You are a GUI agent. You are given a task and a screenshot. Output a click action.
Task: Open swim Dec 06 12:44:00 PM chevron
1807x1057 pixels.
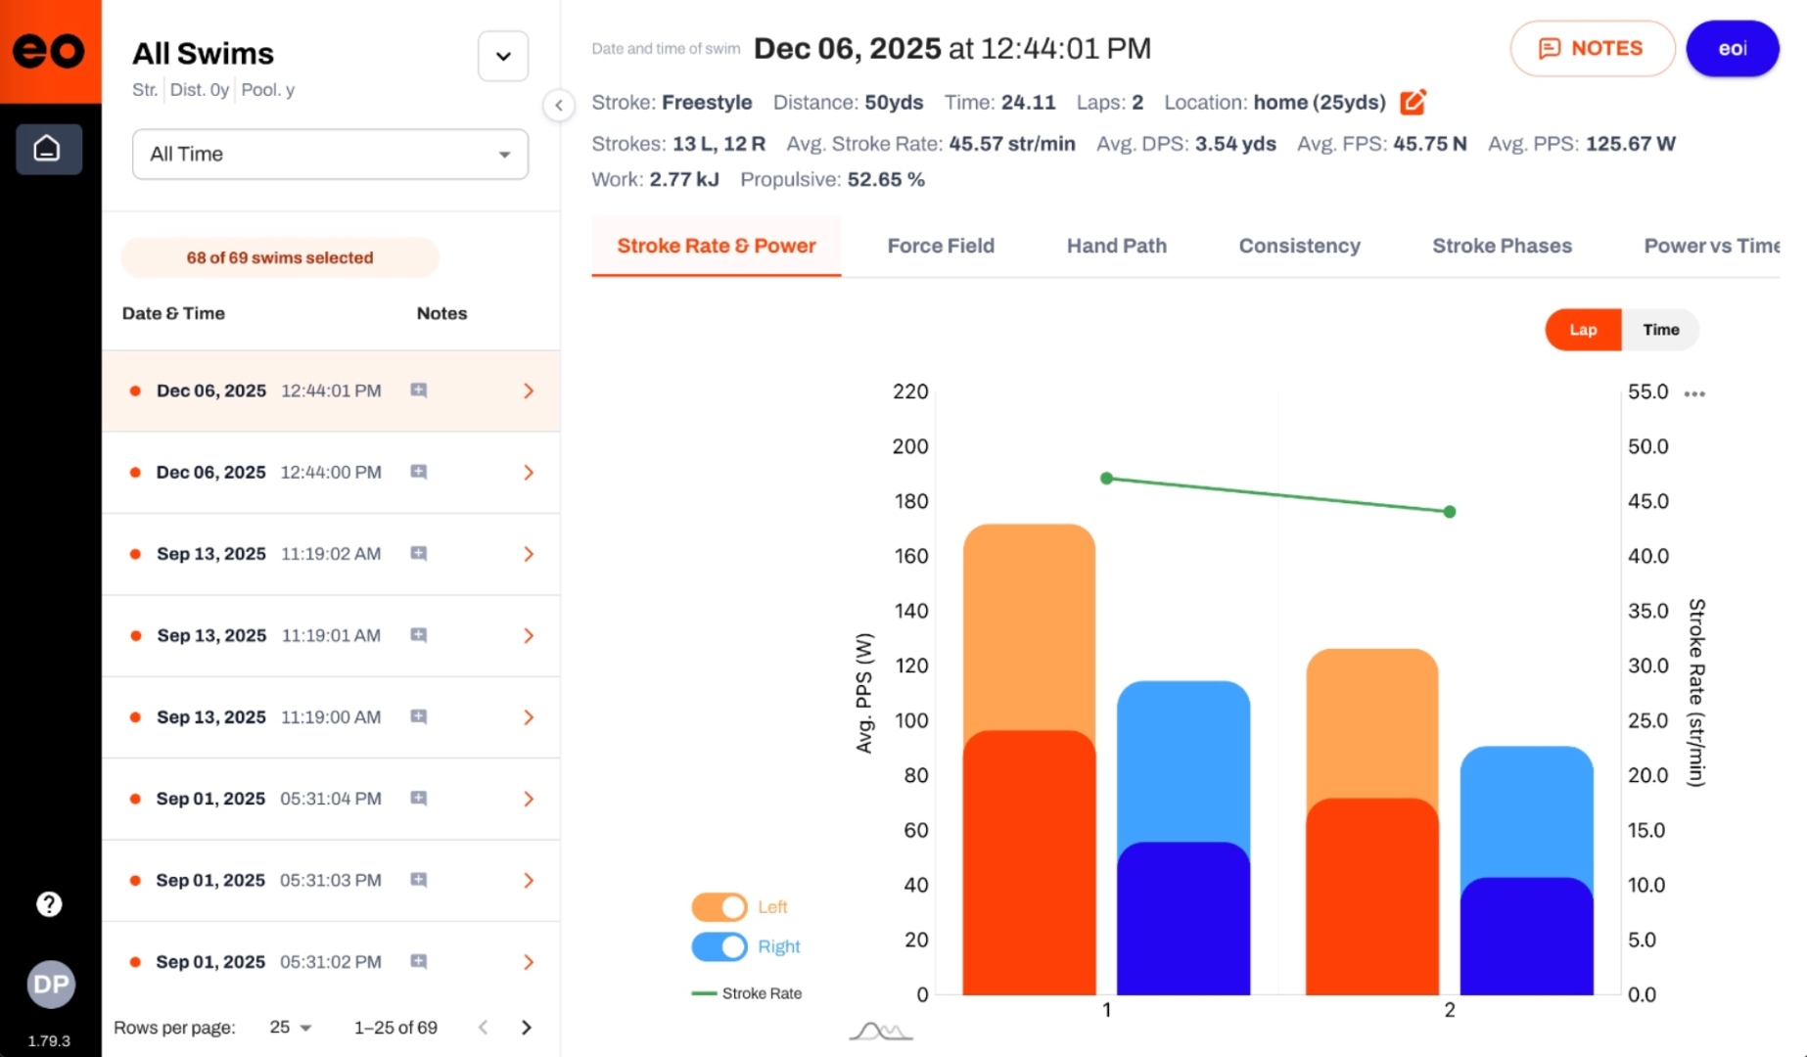(x=529, y=472)
